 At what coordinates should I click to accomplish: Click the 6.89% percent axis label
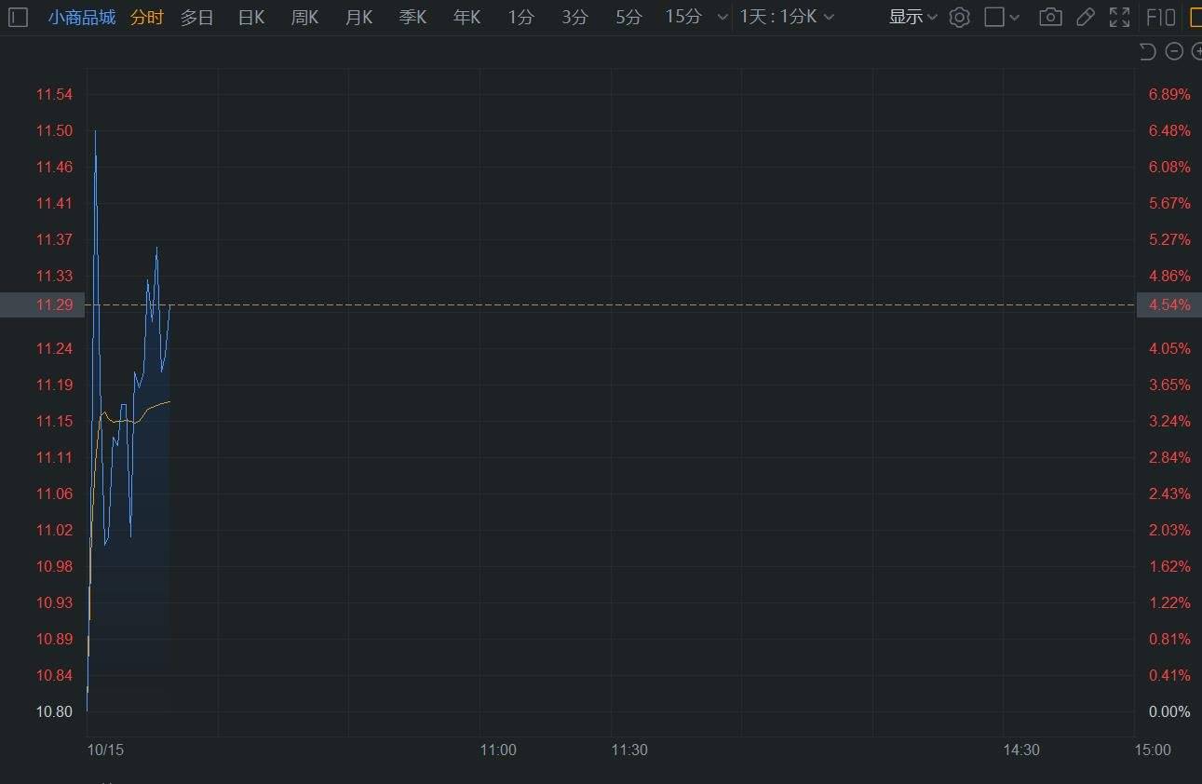(x=1169, y=94)
